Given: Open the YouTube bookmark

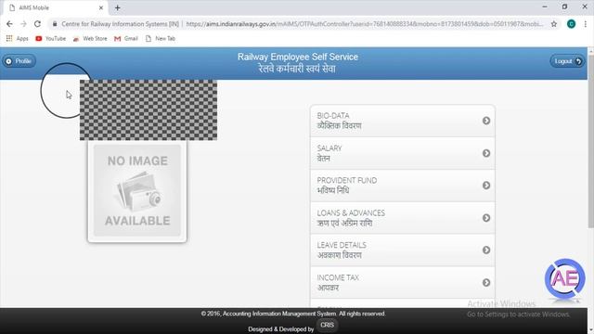Looking at the screenshot, I should [x=50, y=39].
